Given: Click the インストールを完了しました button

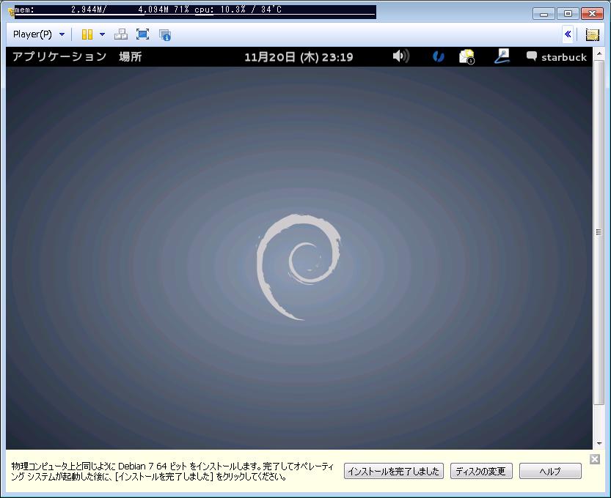Looking at the screenshot, I should (x=394, y=471).
